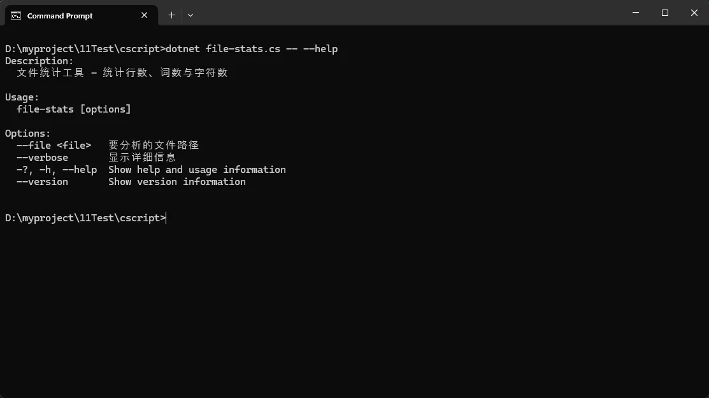Click the 'Options:' heading in output
This screenshot has height=398, width=709.
click(x=28, y=134)
